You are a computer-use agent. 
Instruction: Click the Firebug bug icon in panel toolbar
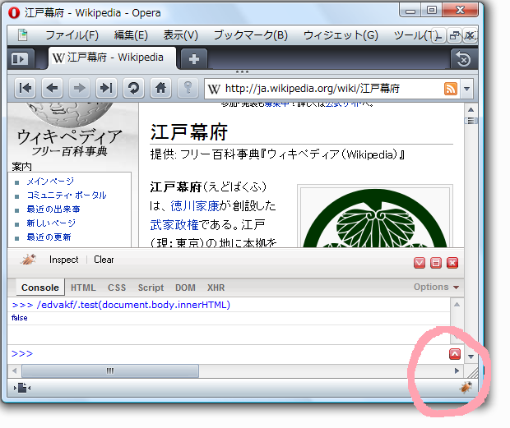(28, 259)
